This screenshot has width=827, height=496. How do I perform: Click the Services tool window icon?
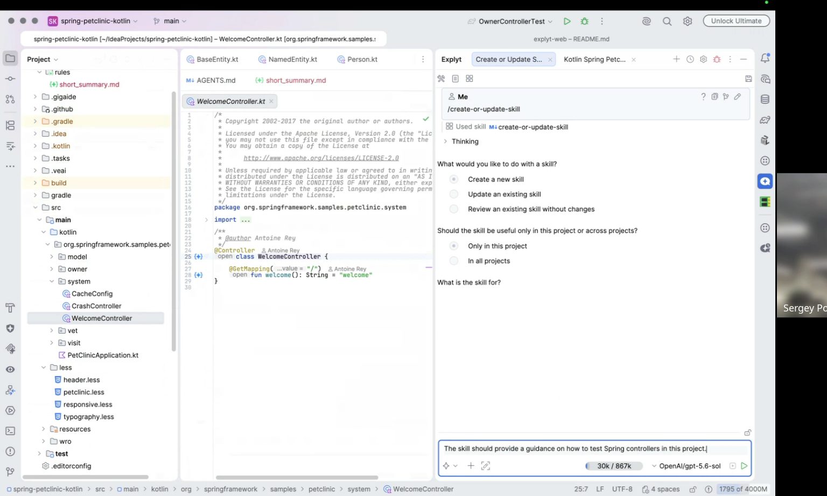(10, 410)
